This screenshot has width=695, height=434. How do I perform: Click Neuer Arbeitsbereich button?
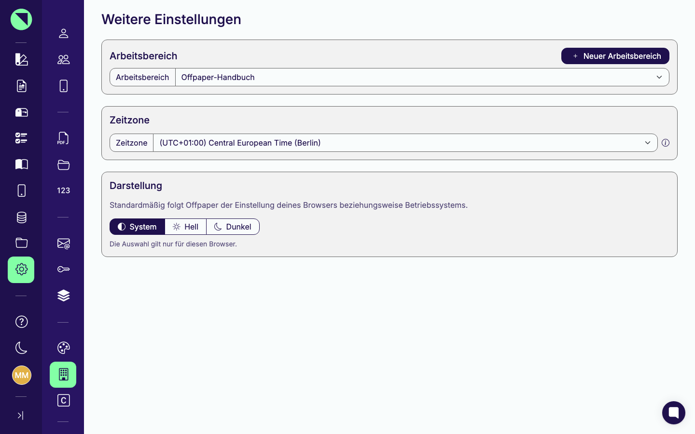(x=615, y=56)
